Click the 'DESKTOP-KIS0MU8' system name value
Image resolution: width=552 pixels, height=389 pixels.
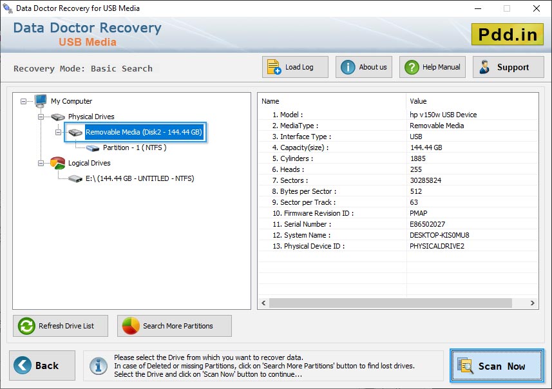(439, 235)
